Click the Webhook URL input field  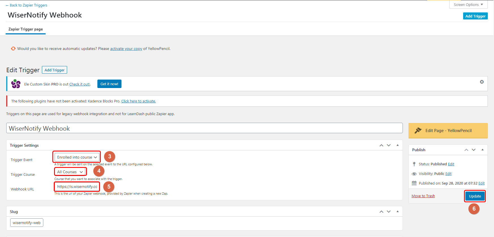tap(77, 186)
